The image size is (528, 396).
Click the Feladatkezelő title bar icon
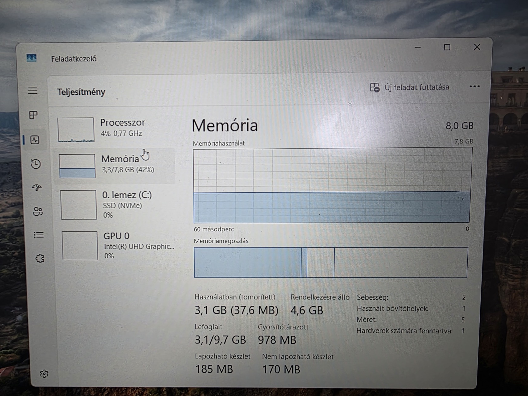pos(32,58)
